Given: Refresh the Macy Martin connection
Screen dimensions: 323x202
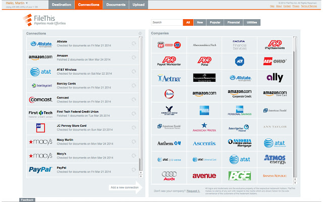Looking at the screenshot, I should point(134,141).
